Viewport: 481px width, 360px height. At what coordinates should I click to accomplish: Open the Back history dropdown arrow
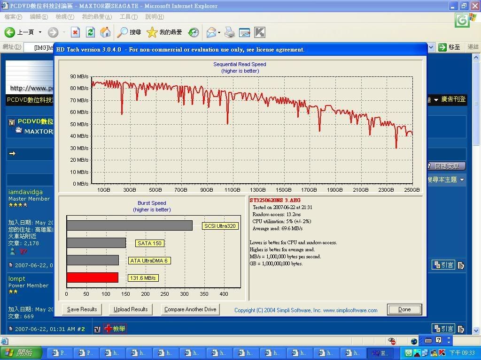coord(40,32)
